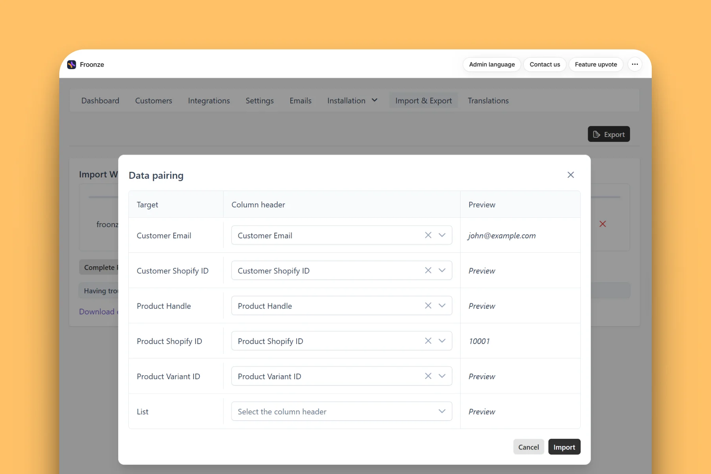Click the Import button

(x=564, y=447)
